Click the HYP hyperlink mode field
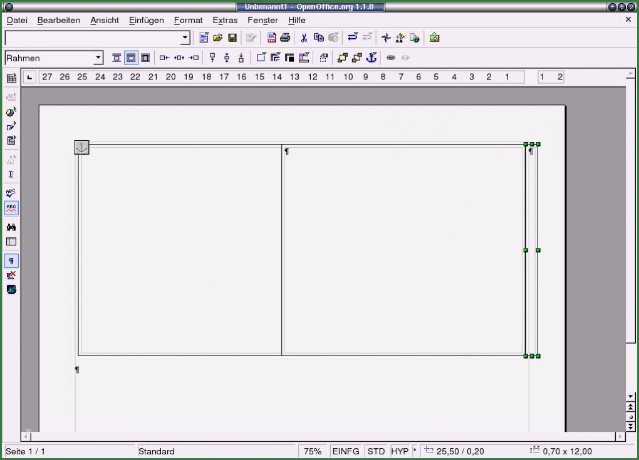The width and height of the screenshot is (639, 460). click(x=399, y=451)
